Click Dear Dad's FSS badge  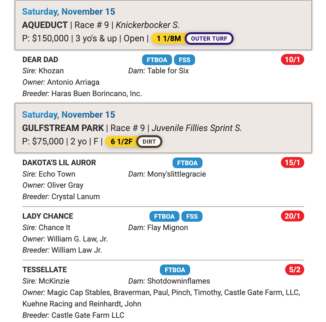point(184,60)
